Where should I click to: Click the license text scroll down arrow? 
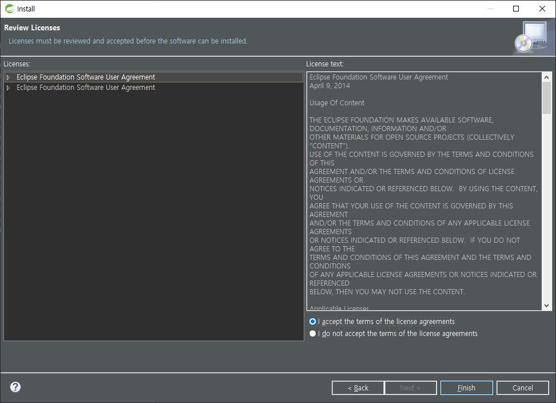546,306
